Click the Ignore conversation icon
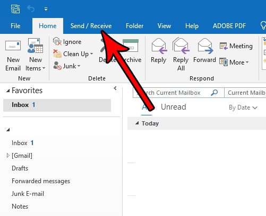 tap(57, 42)
